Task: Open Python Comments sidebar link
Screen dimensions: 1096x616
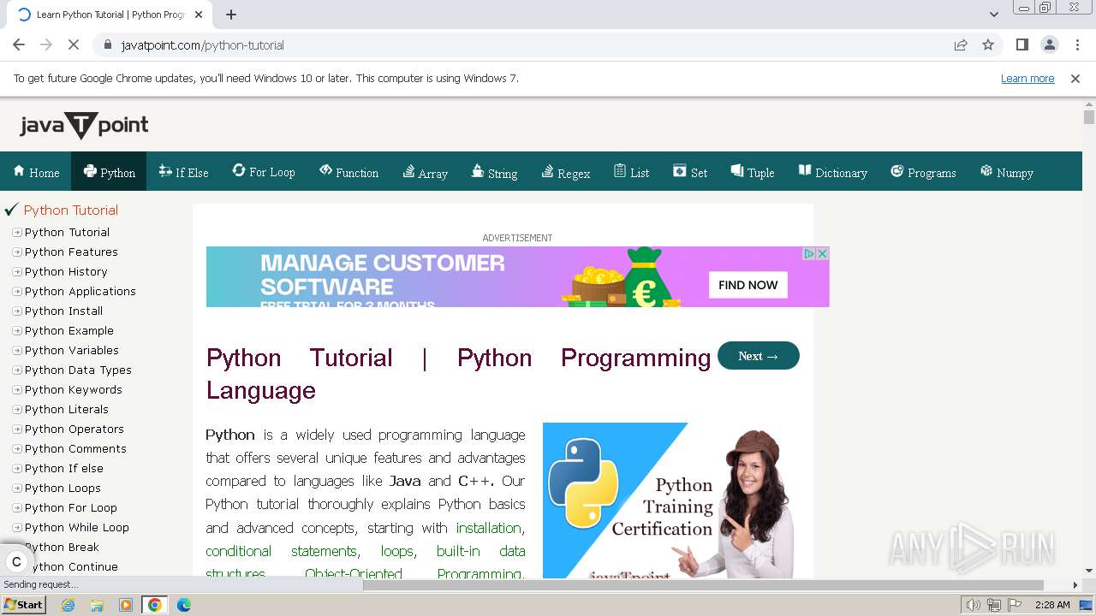Action: [x=75, y=448]
